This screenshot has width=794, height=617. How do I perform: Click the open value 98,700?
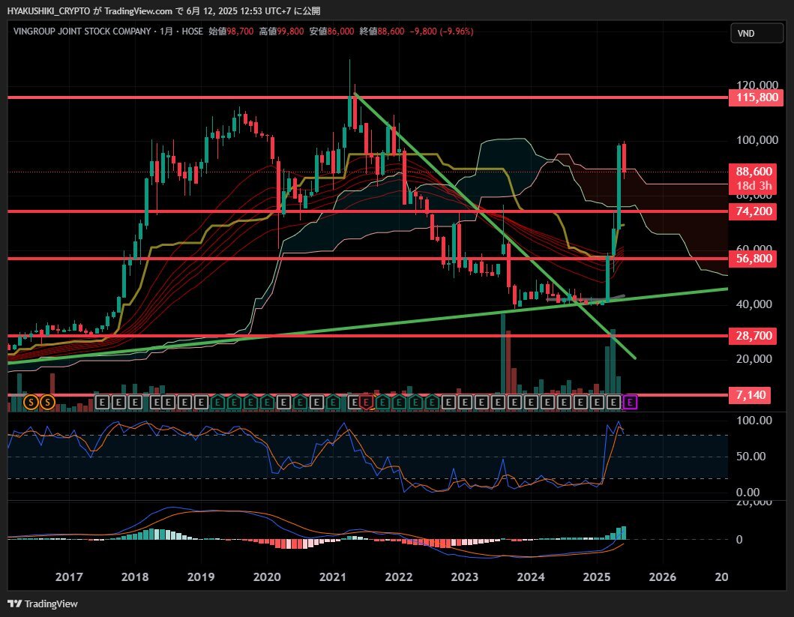click(240, 31)
